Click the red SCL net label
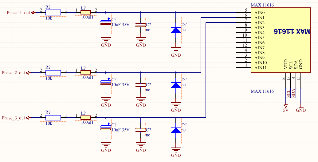Screen dimensions: 318x162 pos(289,93)
